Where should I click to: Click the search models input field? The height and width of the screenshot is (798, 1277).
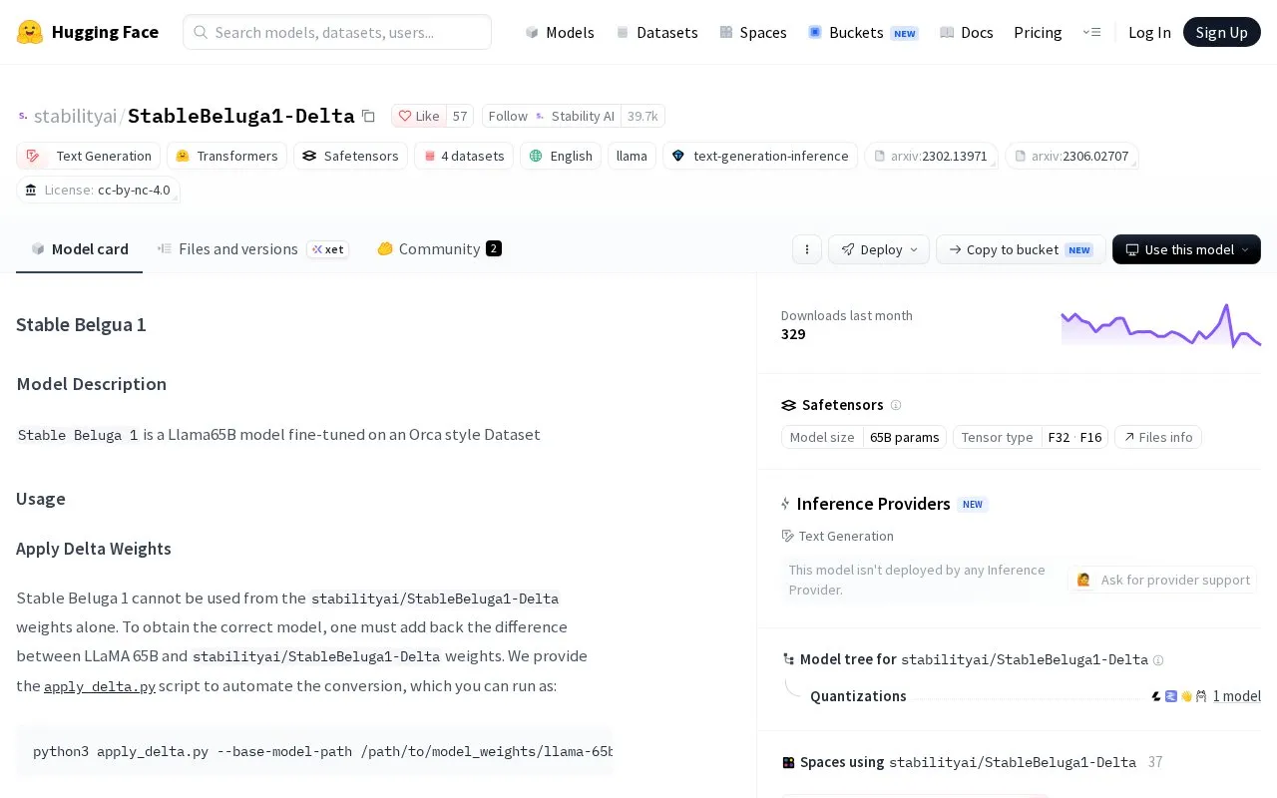(337, 32)
